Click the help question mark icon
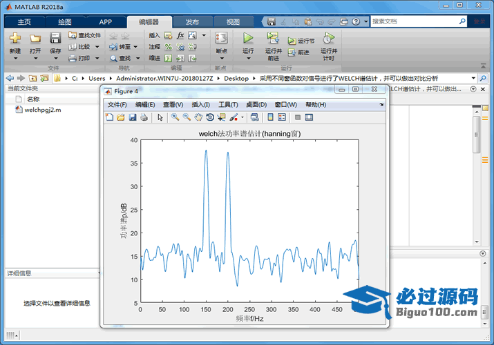 (x=356, y=21)
